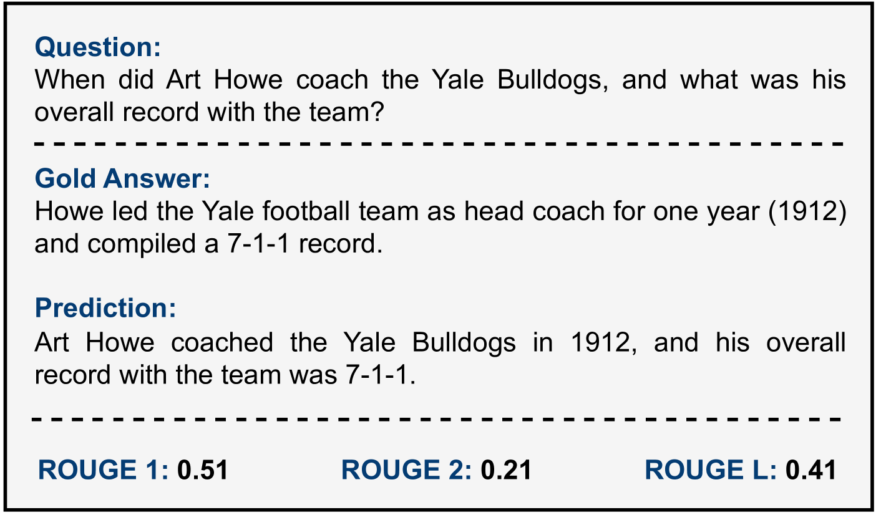This screenshot has height=515, width=881.
Task: Click the "ROUGE 2:" label
Action: click(407, 469)
